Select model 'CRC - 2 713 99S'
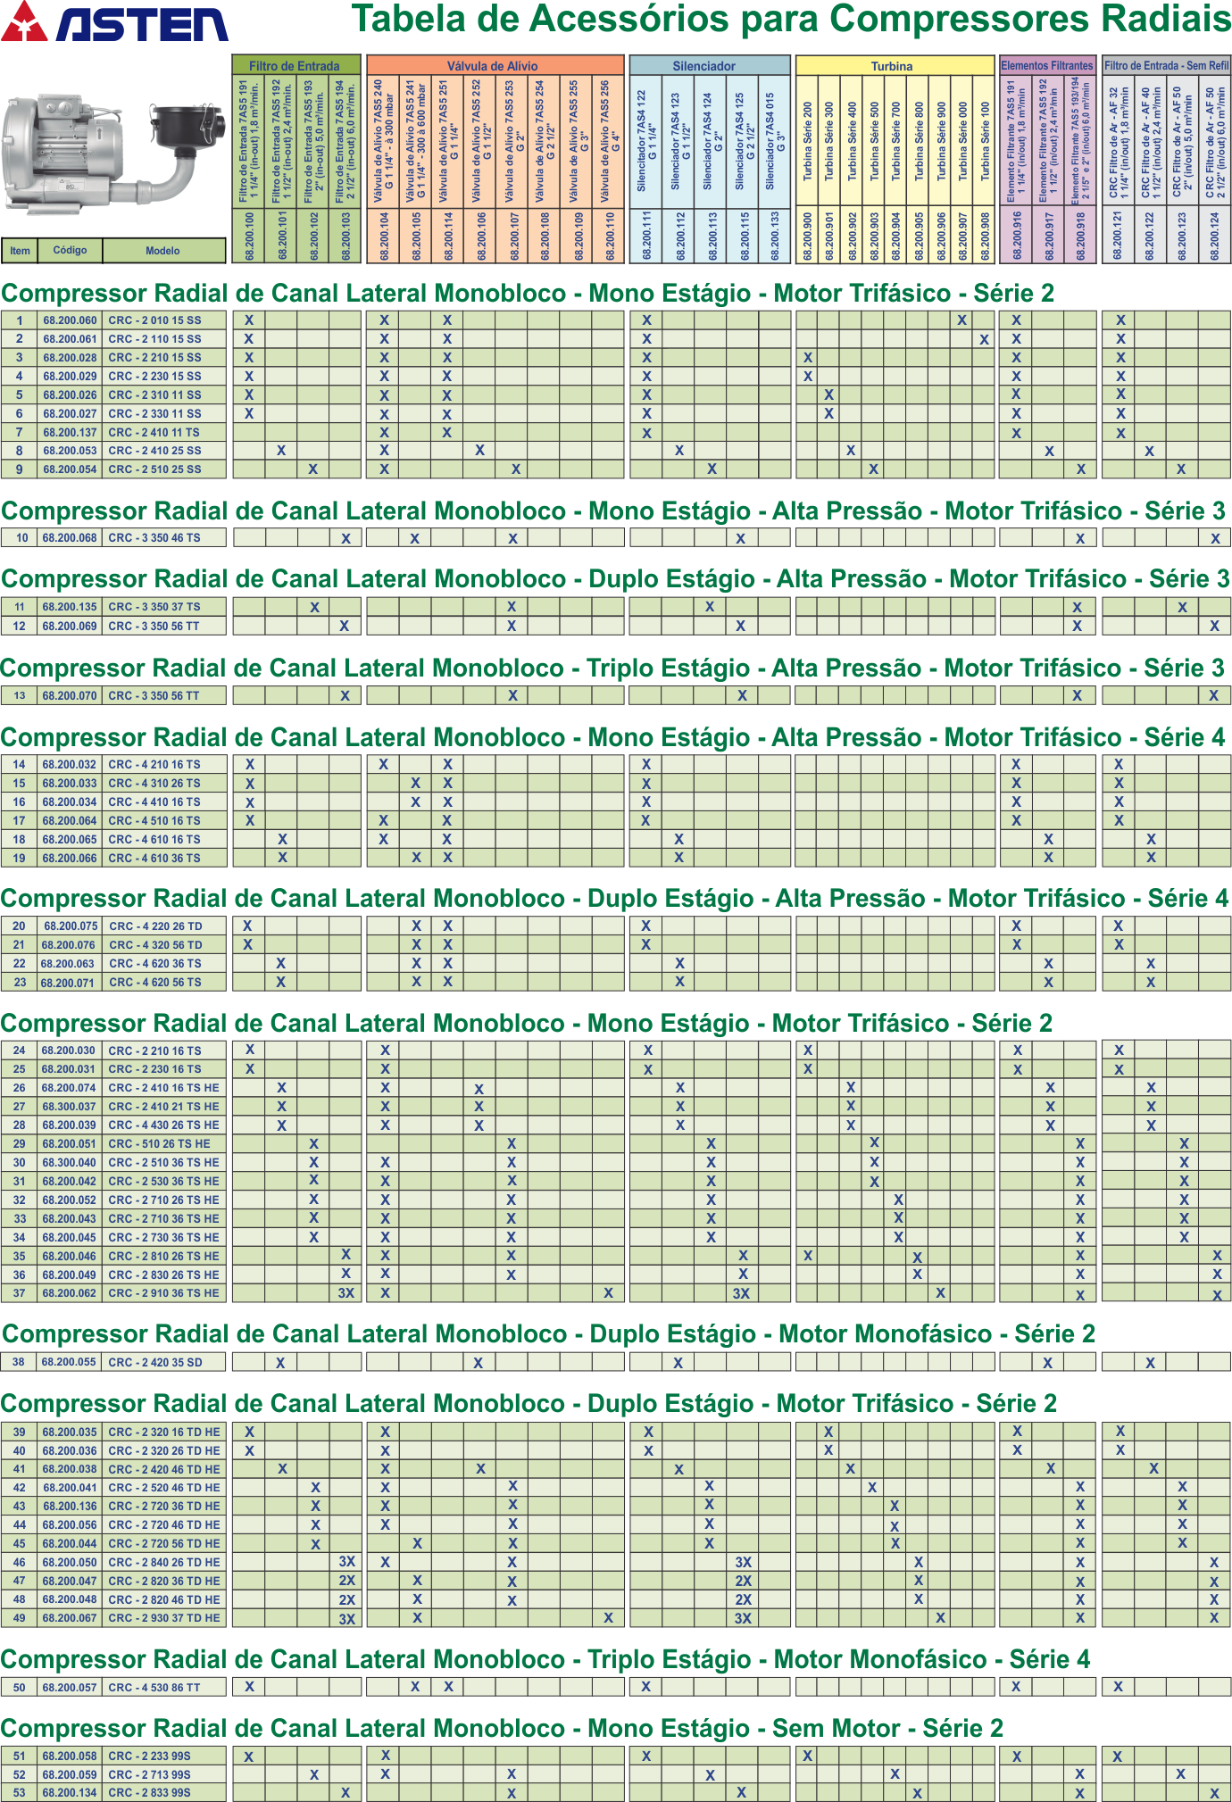The height and width of the screenshot is (1802, 1232). [149, 1774]
